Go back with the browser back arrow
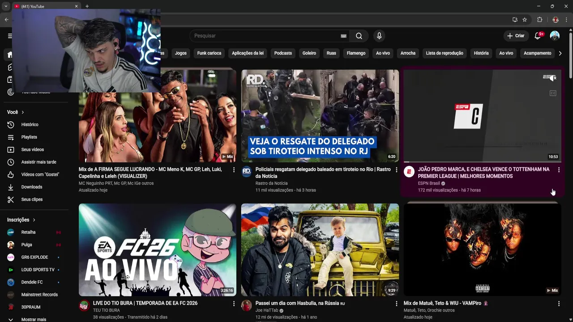This screenshot has width=573, height=322. [6, 20]
